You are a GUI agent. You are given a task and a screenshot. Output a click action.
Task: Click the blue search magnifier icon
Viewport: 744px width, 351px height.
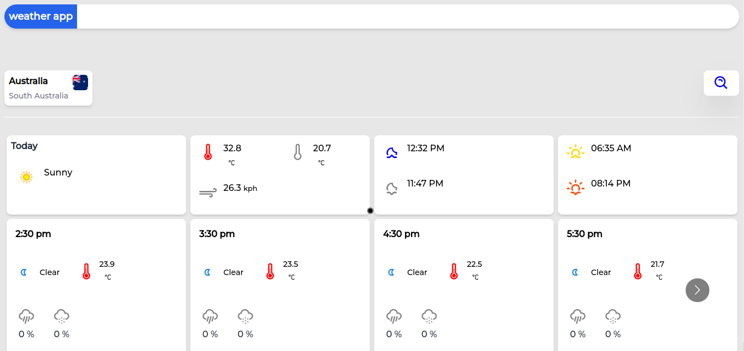pos(721,83)
